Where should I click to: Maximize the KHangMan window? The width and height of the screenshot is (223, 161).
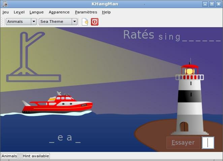(x=212, y=4)
